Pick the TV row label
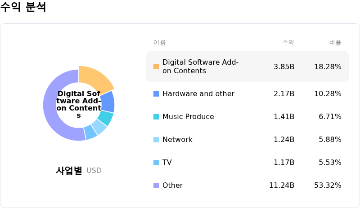 (x=167, y=163)
